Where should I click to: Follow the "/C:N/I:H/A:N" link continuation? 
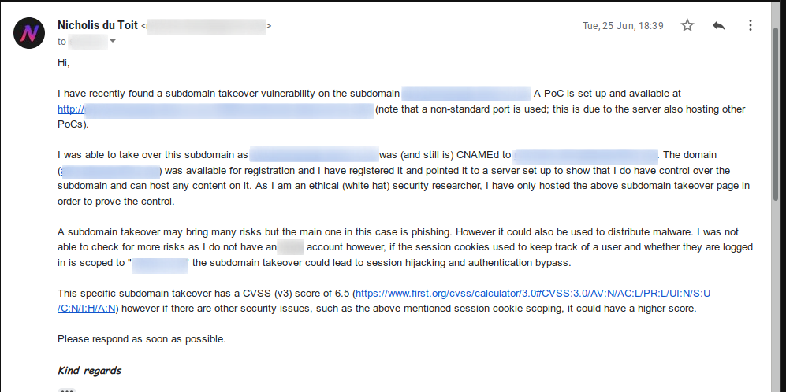point(88,309)
